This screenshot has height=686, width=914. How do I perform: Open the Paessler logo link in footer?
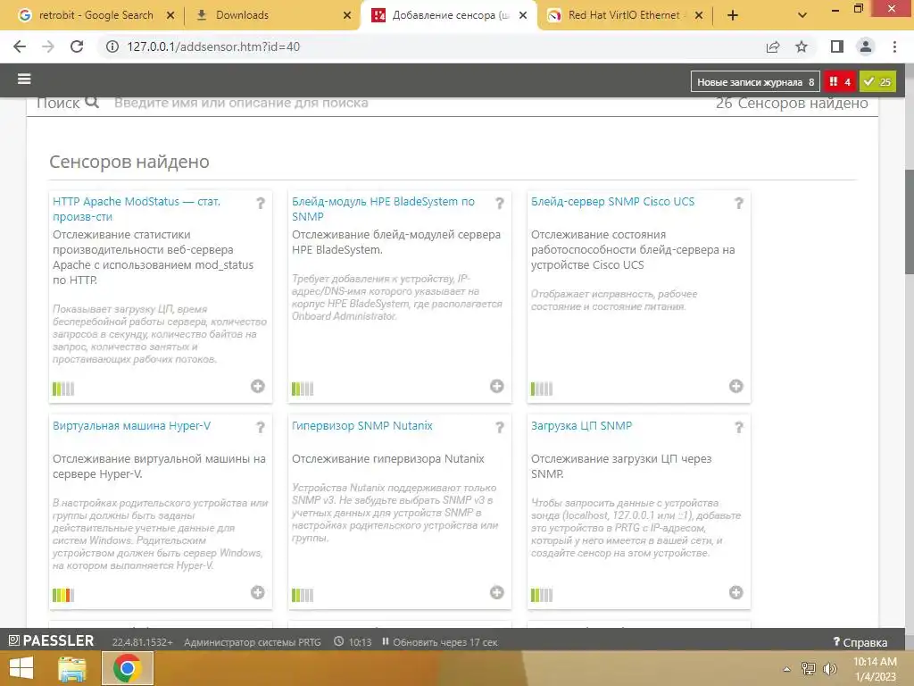tap(51, 641)
